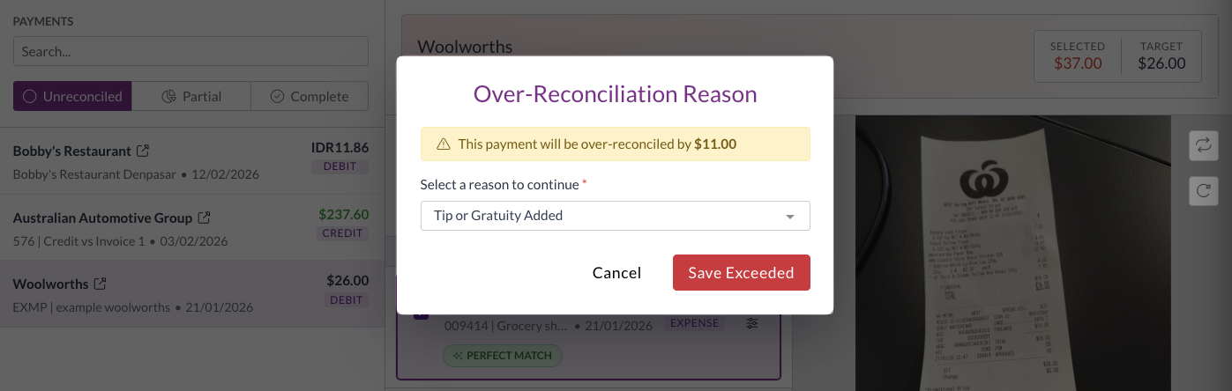Open Bobby's Restaurant external link icon
This screenshot has height=391, width=1232.
[143, 151]
